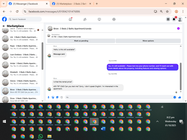Click the 'Is that the rental price?' message

click(63, 82)
